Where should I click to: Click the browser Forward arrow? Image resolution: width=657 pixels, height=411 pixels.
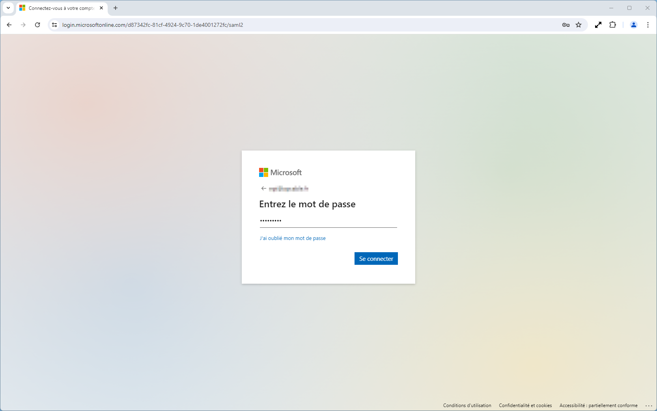(x=23, y=25)
